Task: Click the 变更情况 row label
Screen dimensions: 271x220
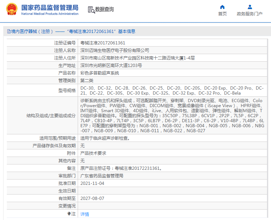Action: tap(67, 206)
